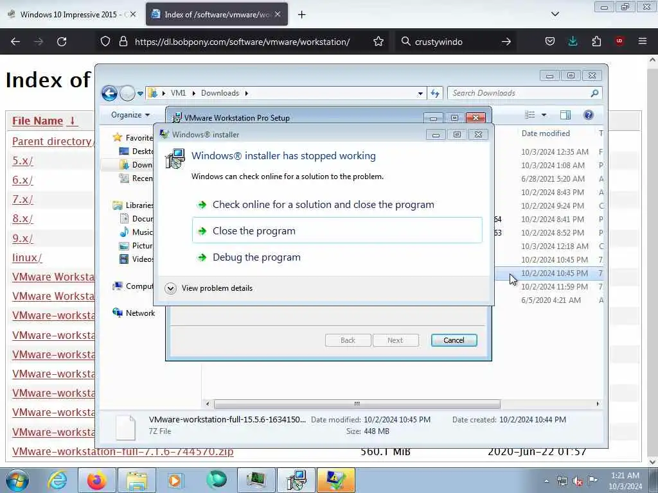Open Pocket save icon in Firefox toolbar
The height and width of the screenshot is (493, 658).
coord(550,42)
